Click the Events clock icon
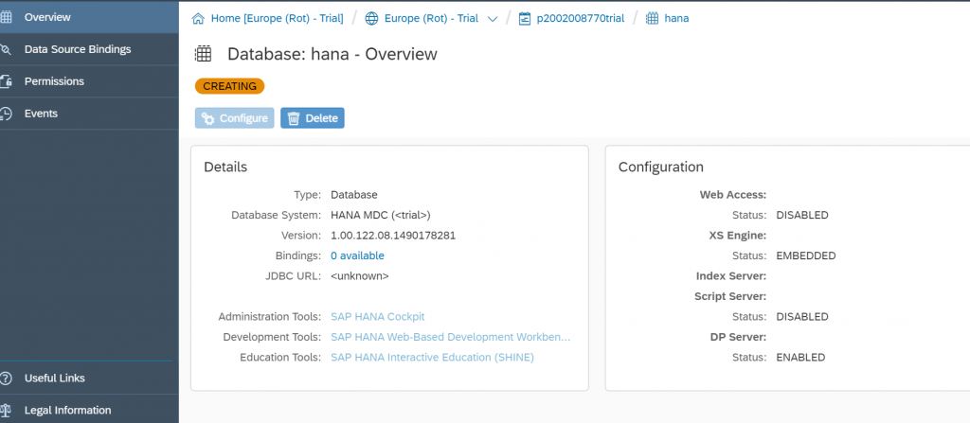Screen dimensions: 970x423 tap(6, 114)
